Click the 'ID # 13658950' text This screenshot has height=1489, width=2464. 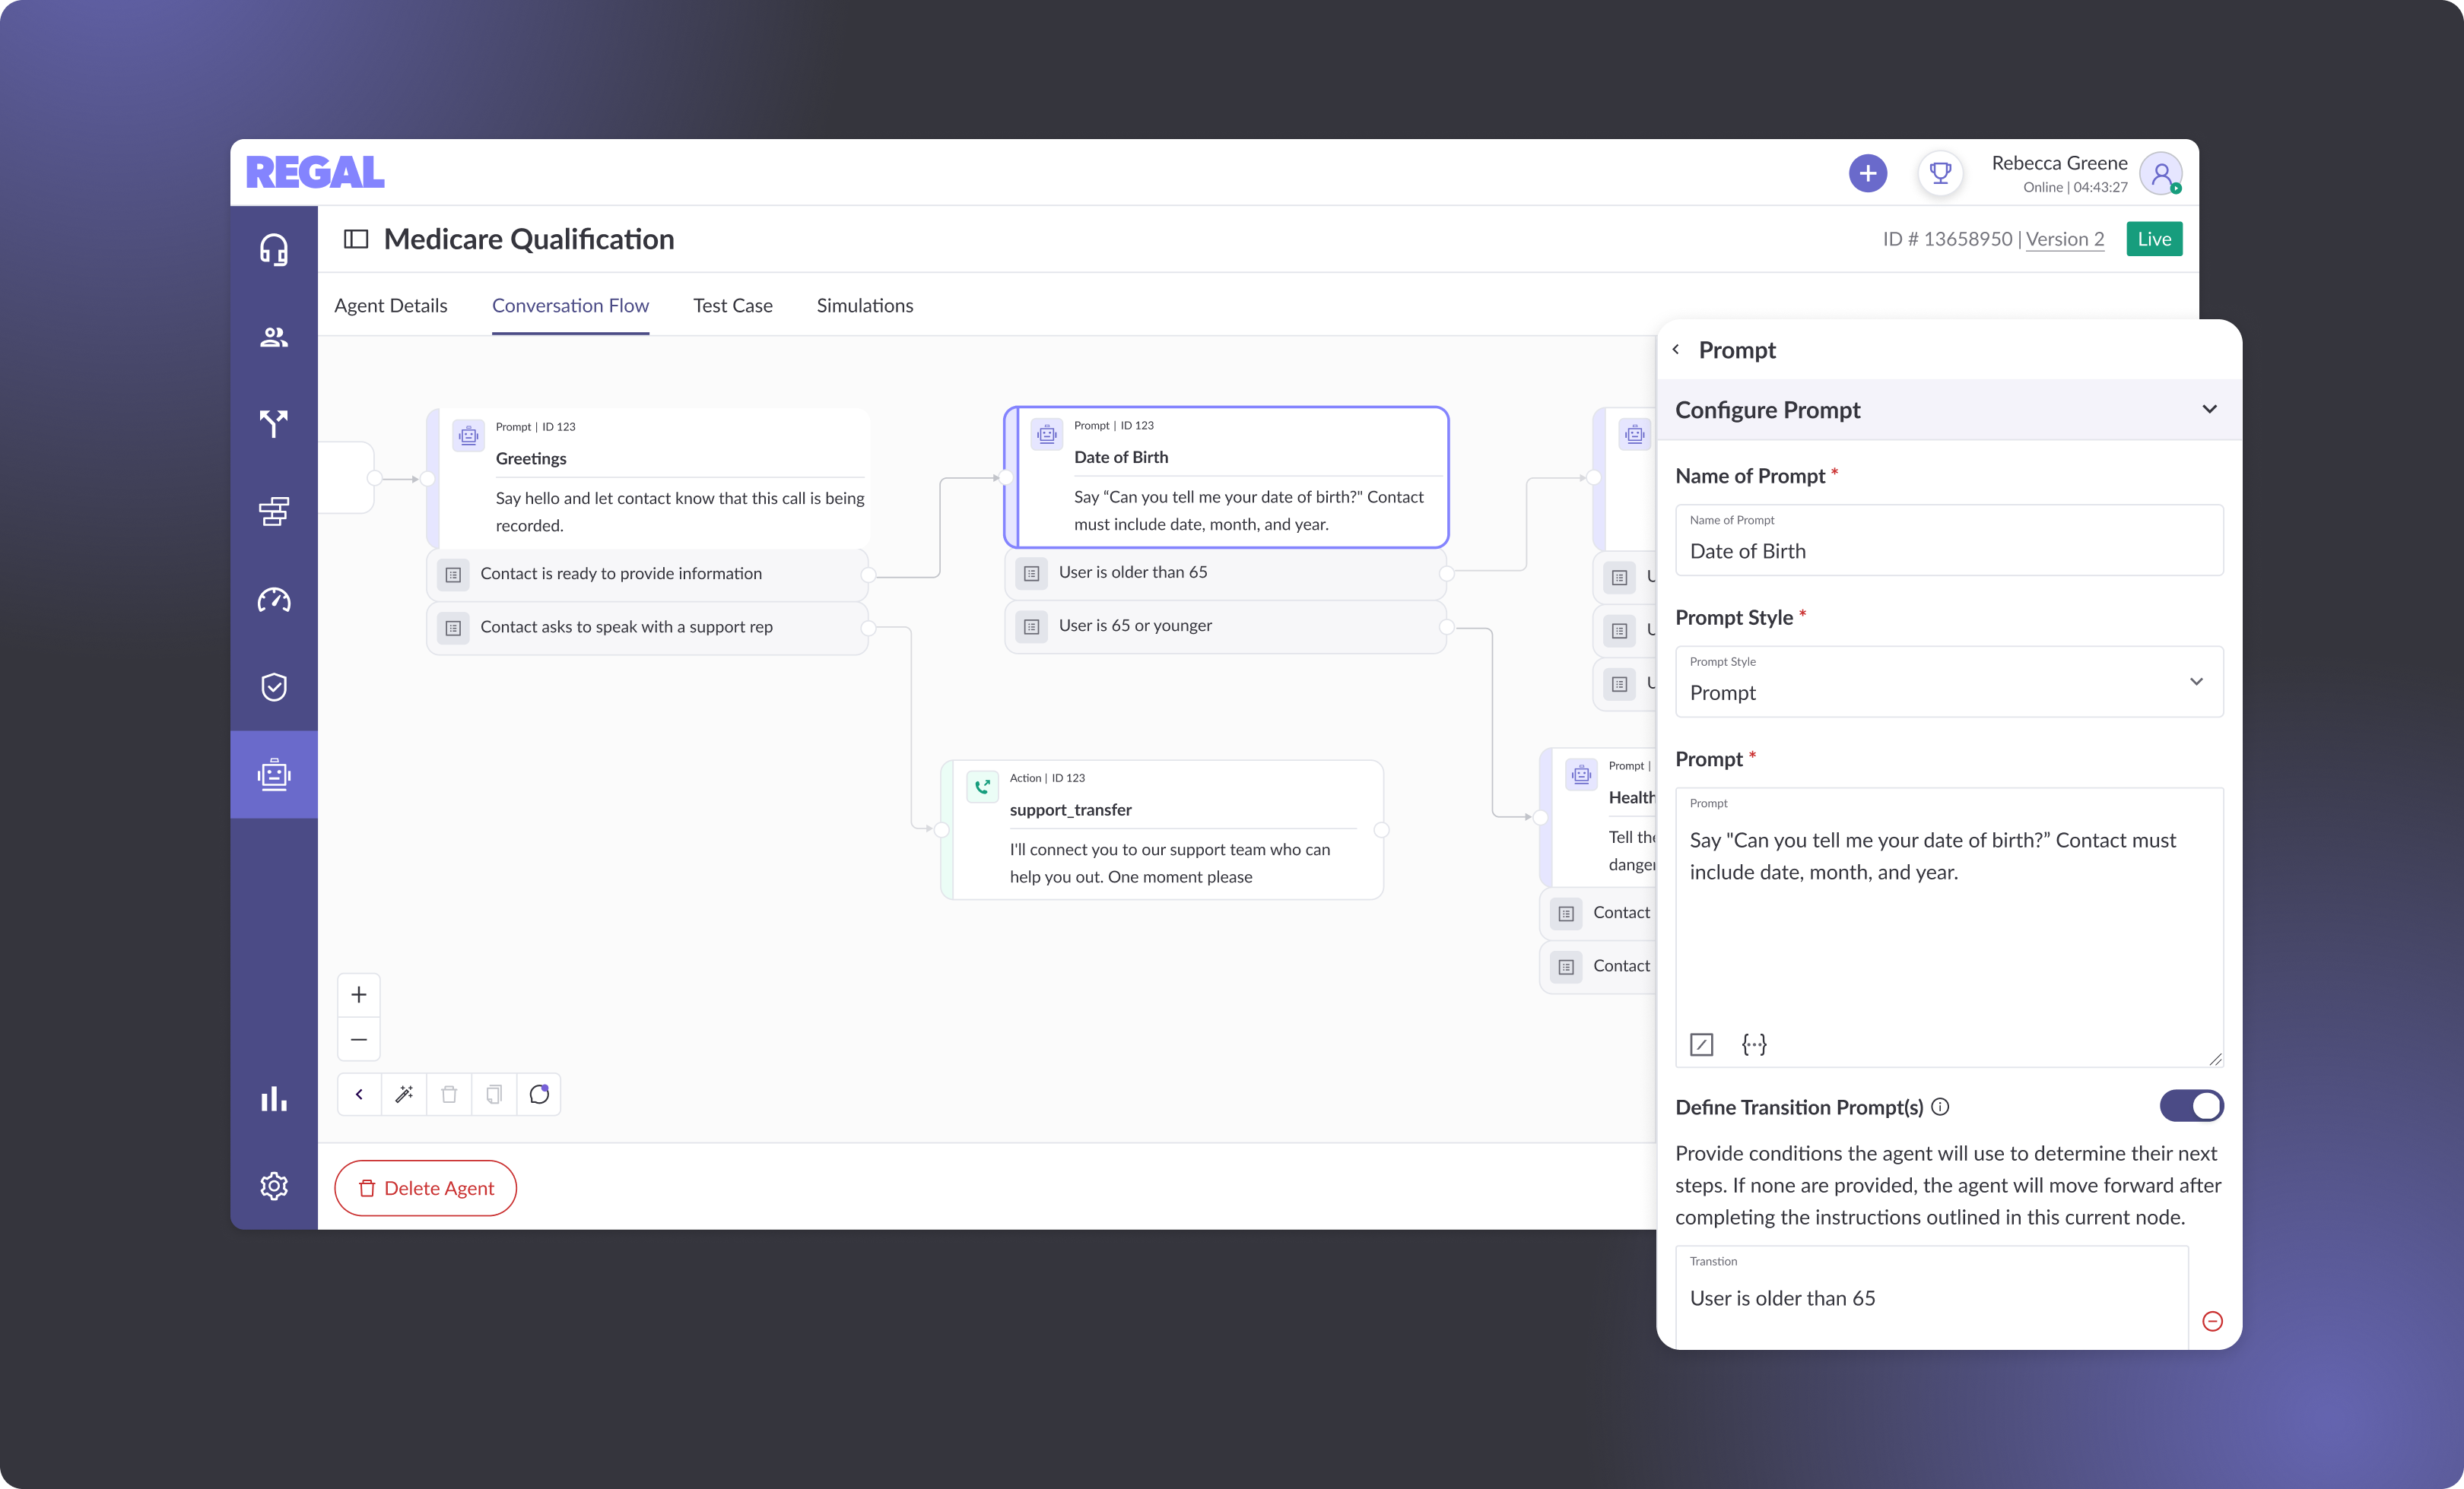pyautogui.click(x=1947, y=239)
